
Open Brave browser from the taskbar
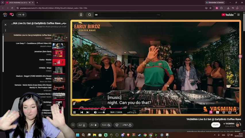[128, 135]
